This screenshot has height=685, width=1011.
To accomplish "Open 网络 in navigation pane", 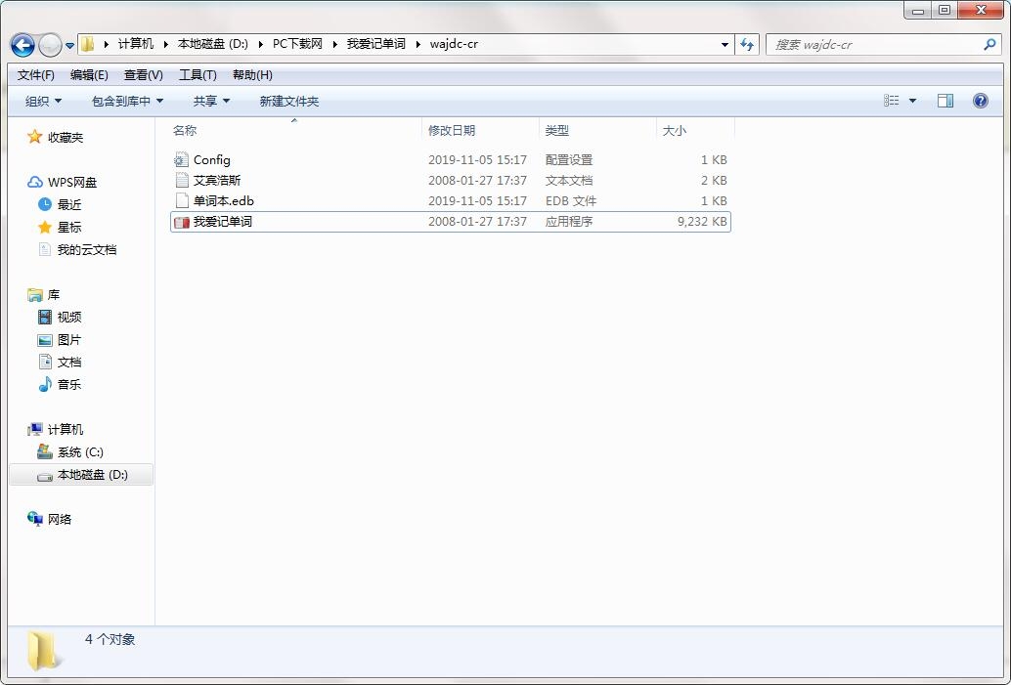I will coord(60,520).
